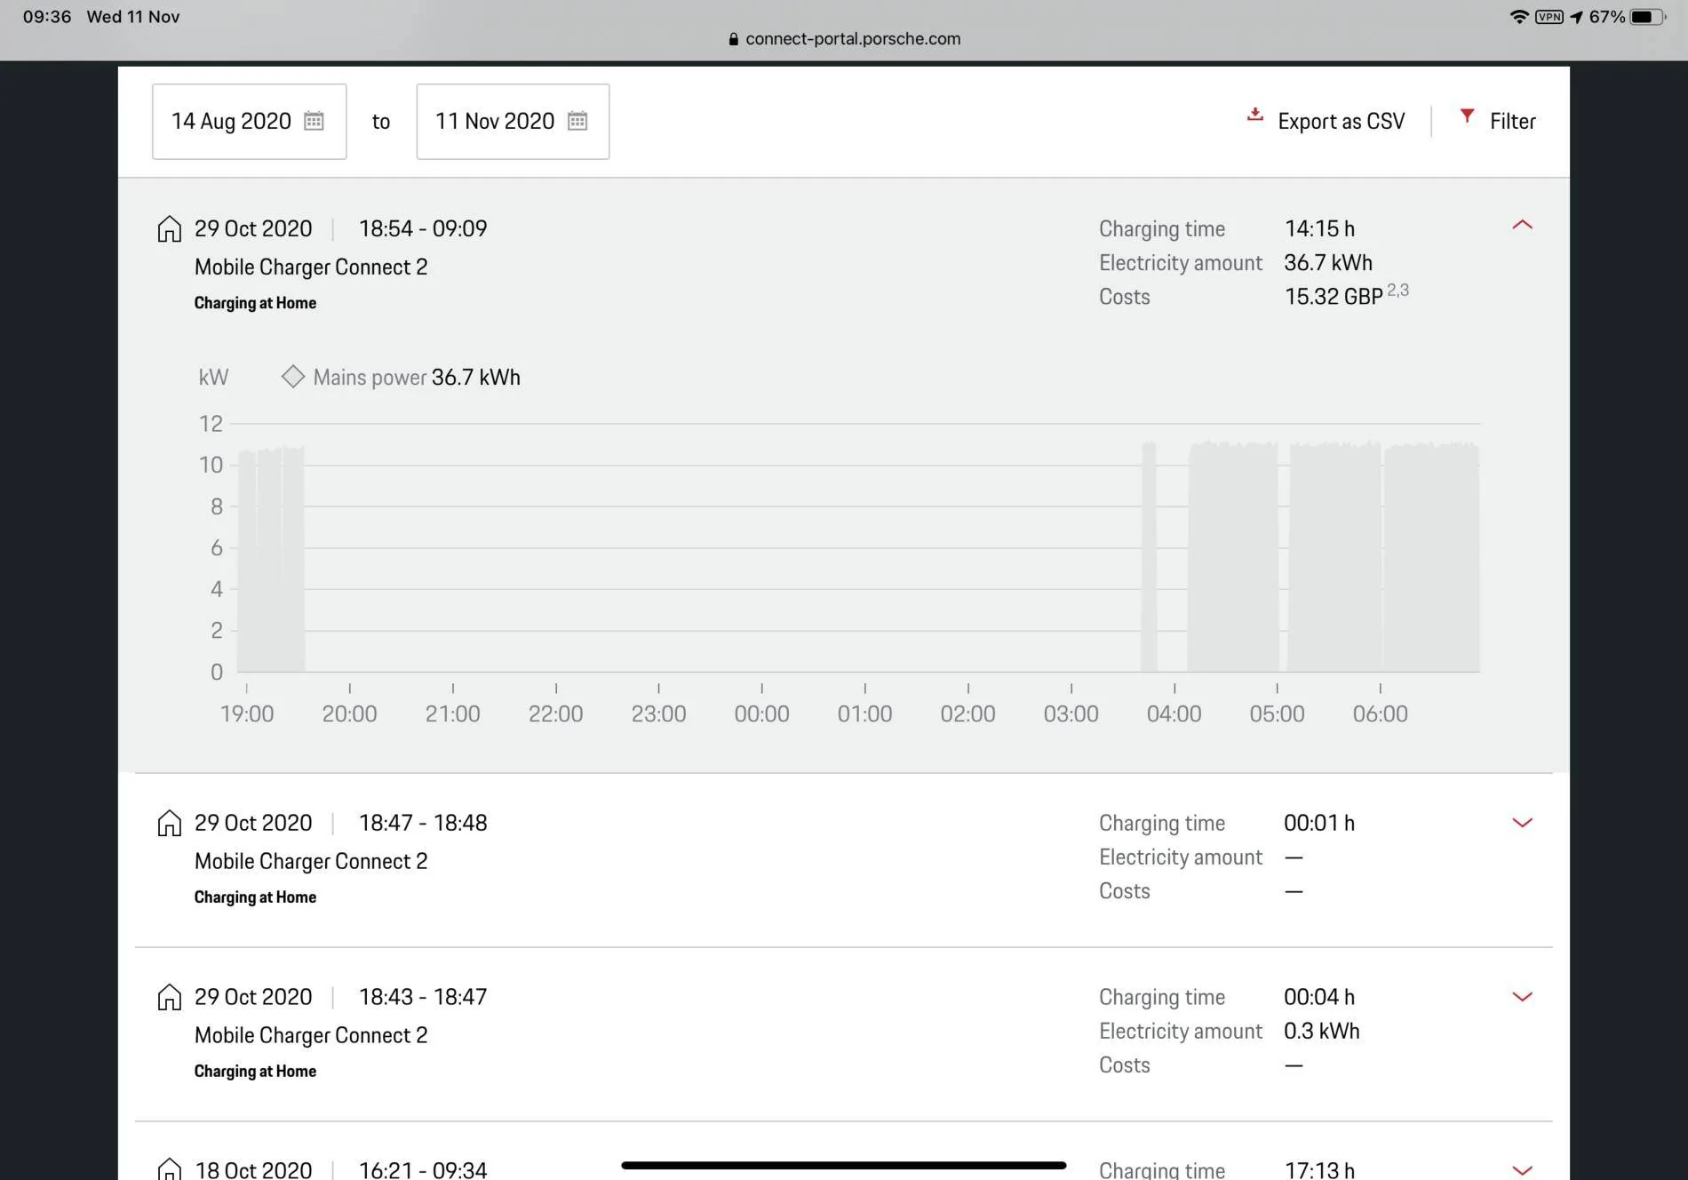1688x1180 pixels.
Task: Click the Mains power diamond legend icon
Action: [293, 377]
